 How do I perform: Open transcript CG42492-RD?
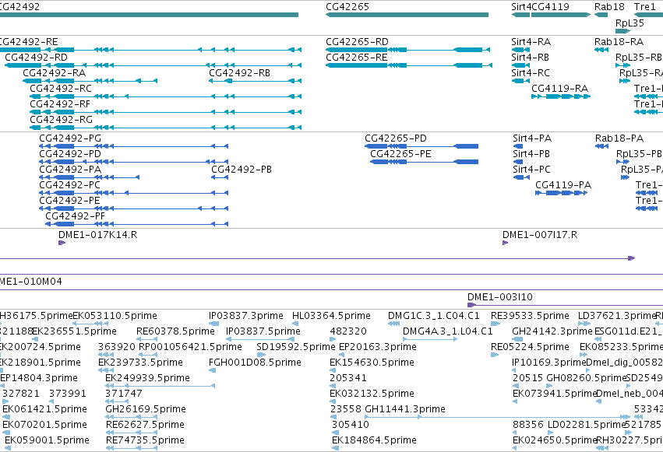[x=153, y=65]
